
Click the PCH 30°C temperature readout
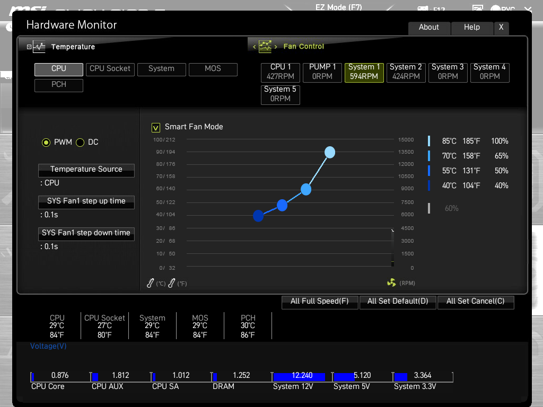pyautogui.click(x=248, y=326)
